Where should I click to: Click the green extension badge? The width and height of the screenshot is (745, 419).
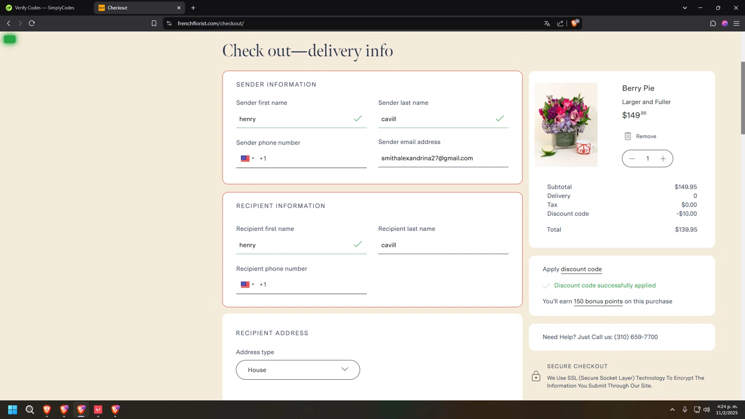point(9,39)
